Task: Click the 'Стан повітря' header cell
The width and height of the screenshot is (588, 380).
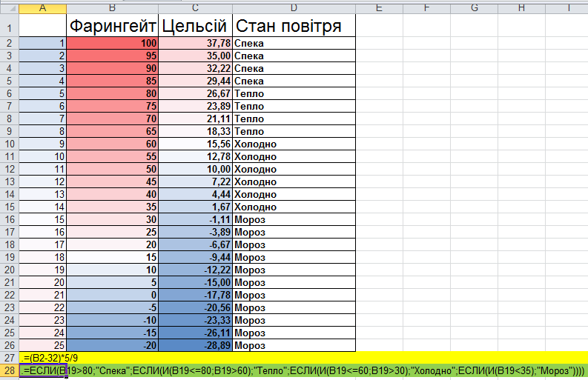Action: (x=294, y=25)
